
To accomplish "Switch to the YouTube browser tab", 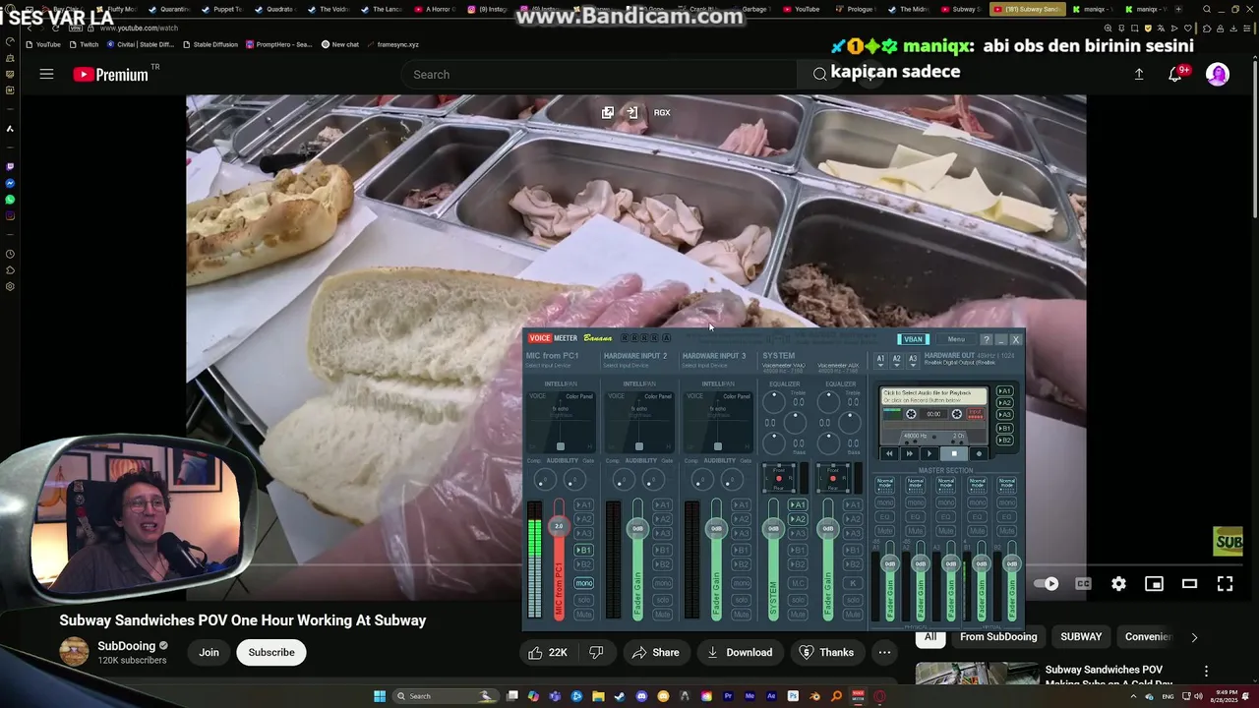I will tap(801, 9).
